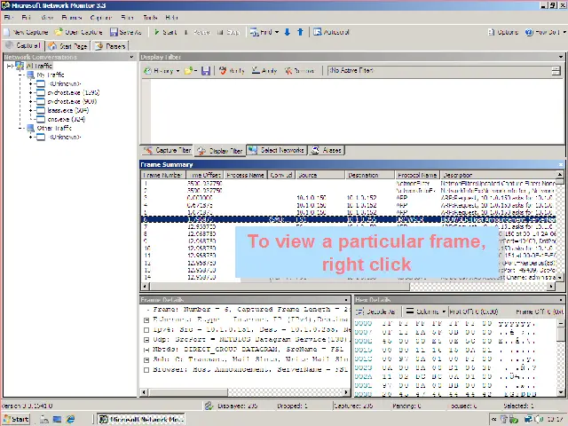The width and height of the screenshot is (568, 426).
Task: Click the Find binoculars icon
Action: (x=254, y=32)
